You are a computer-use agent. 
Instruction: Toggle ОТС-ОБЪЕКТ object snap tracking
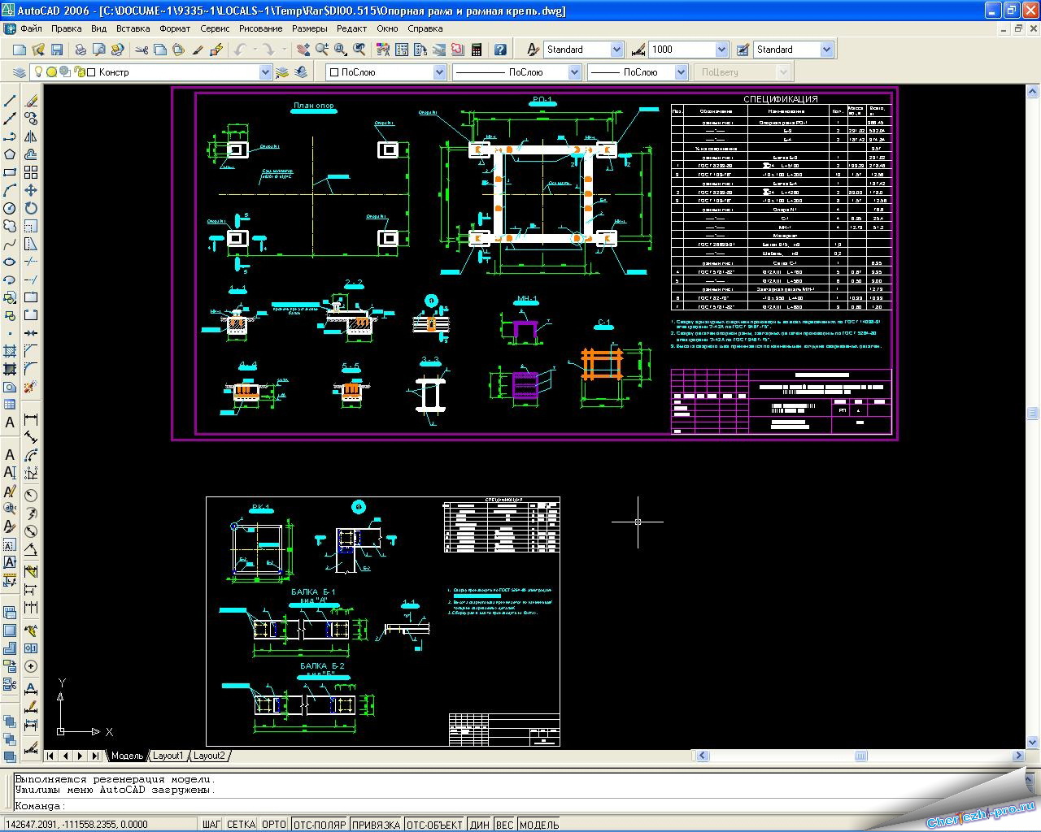(434, 824)
